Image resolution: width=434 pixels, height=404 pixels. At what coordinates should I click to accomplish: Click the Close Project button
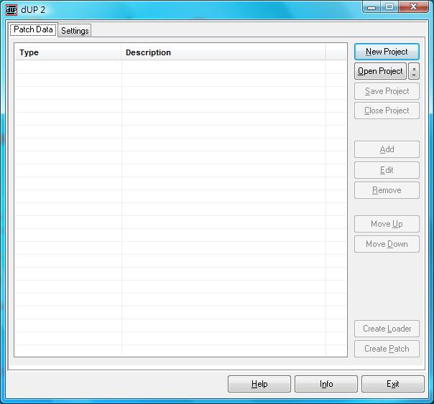(387, 111)
